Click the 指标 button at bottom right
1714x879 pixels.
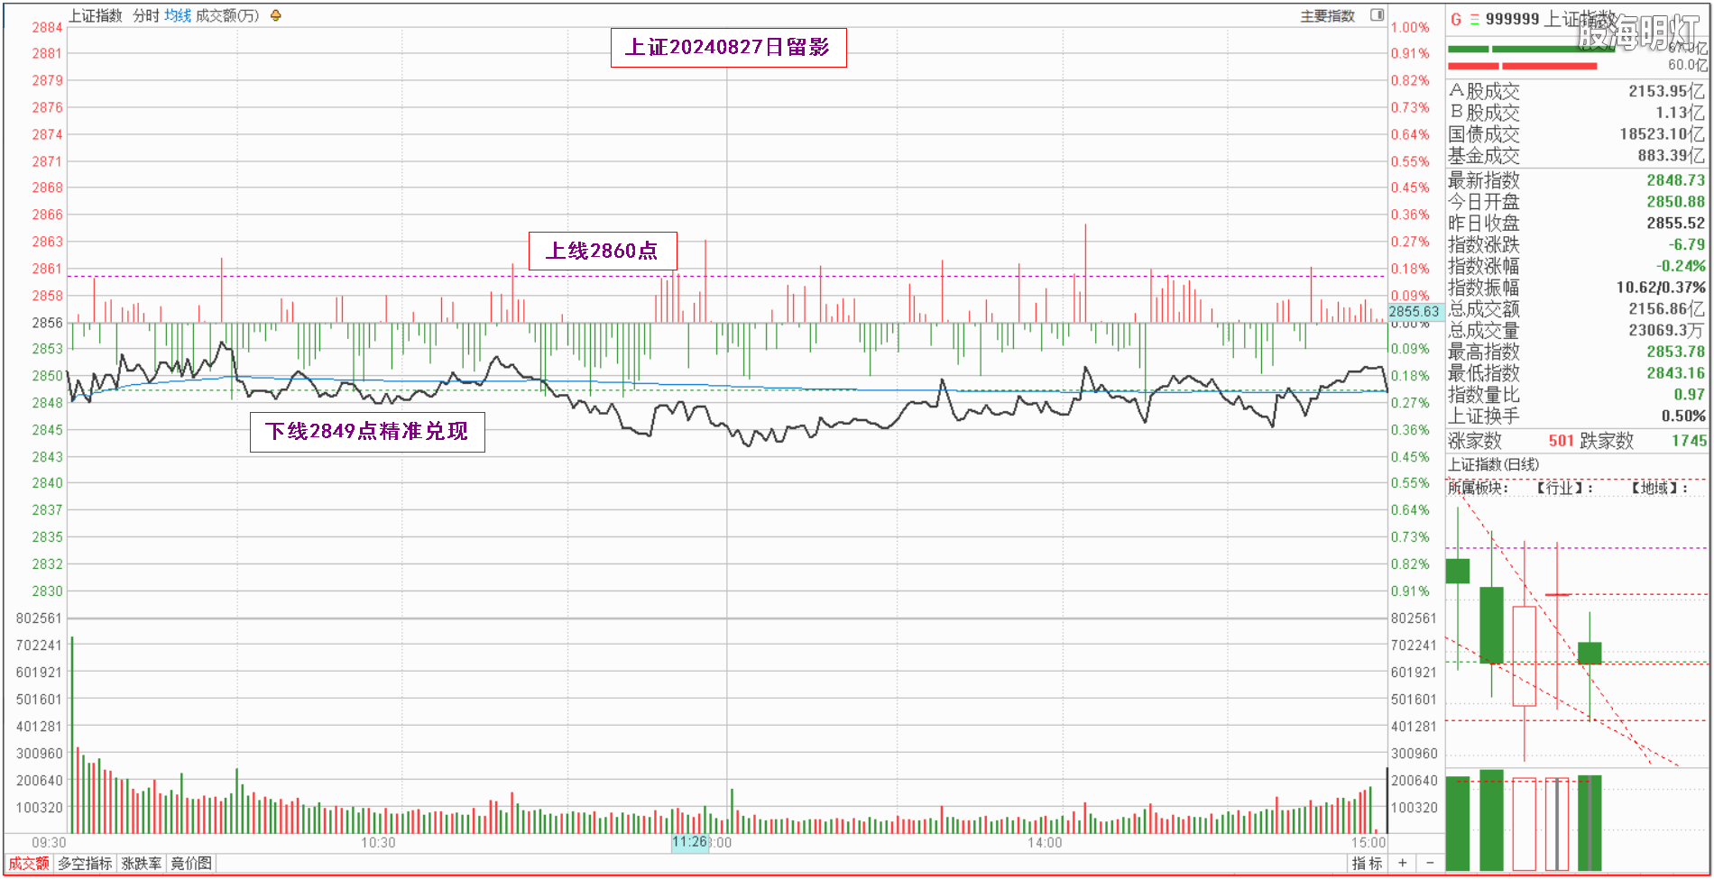1367,864
